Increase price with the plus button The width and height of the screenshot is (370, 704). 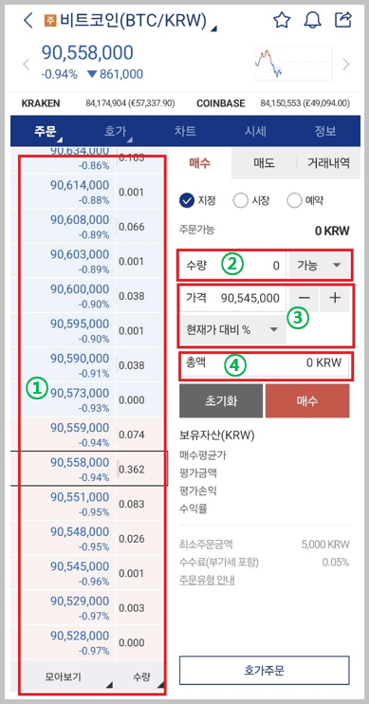click(x=335, y=298)
